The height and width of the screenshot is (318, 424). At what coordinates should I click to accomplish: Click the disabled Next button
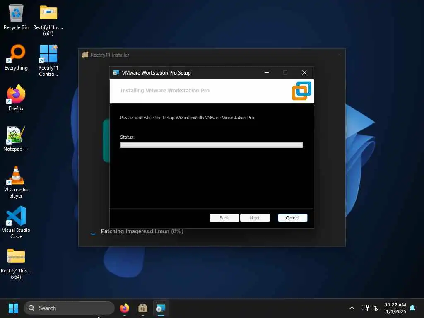[255, 218]
